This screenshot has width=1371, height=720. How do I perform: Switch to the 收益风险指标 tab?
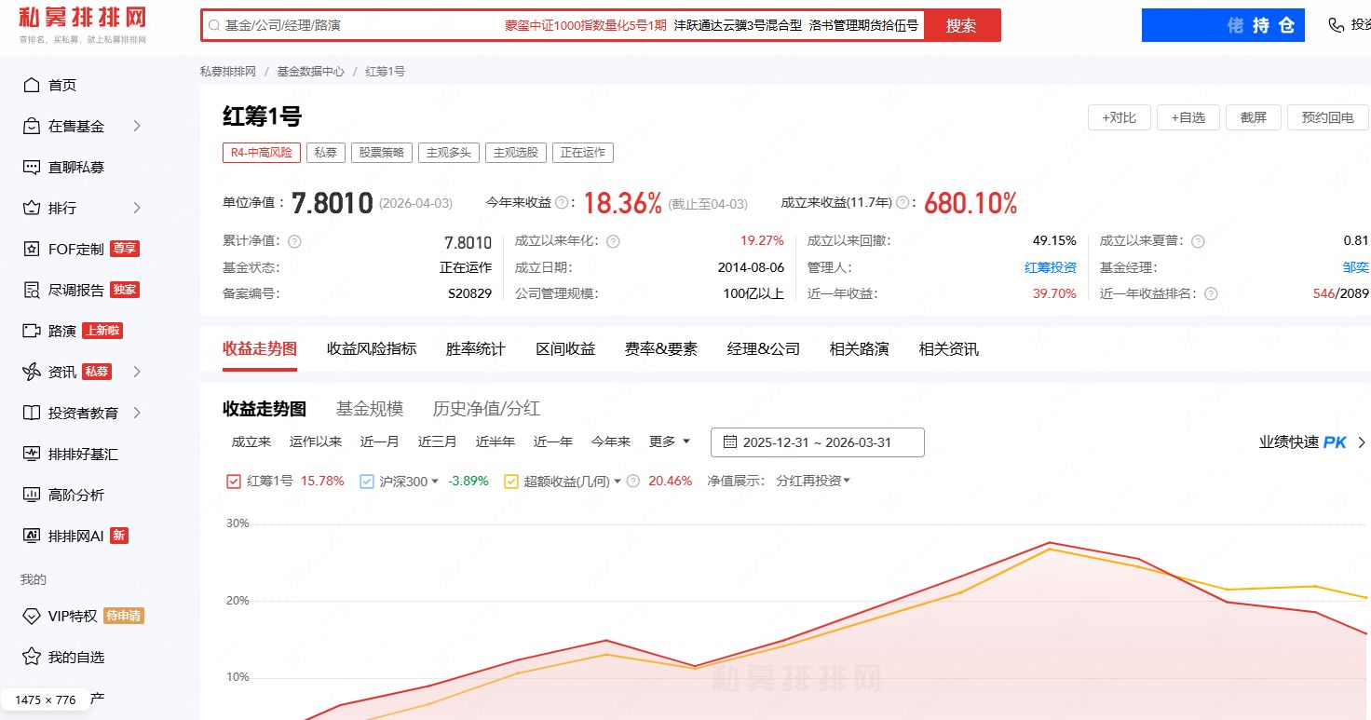[x=372, y=348]
